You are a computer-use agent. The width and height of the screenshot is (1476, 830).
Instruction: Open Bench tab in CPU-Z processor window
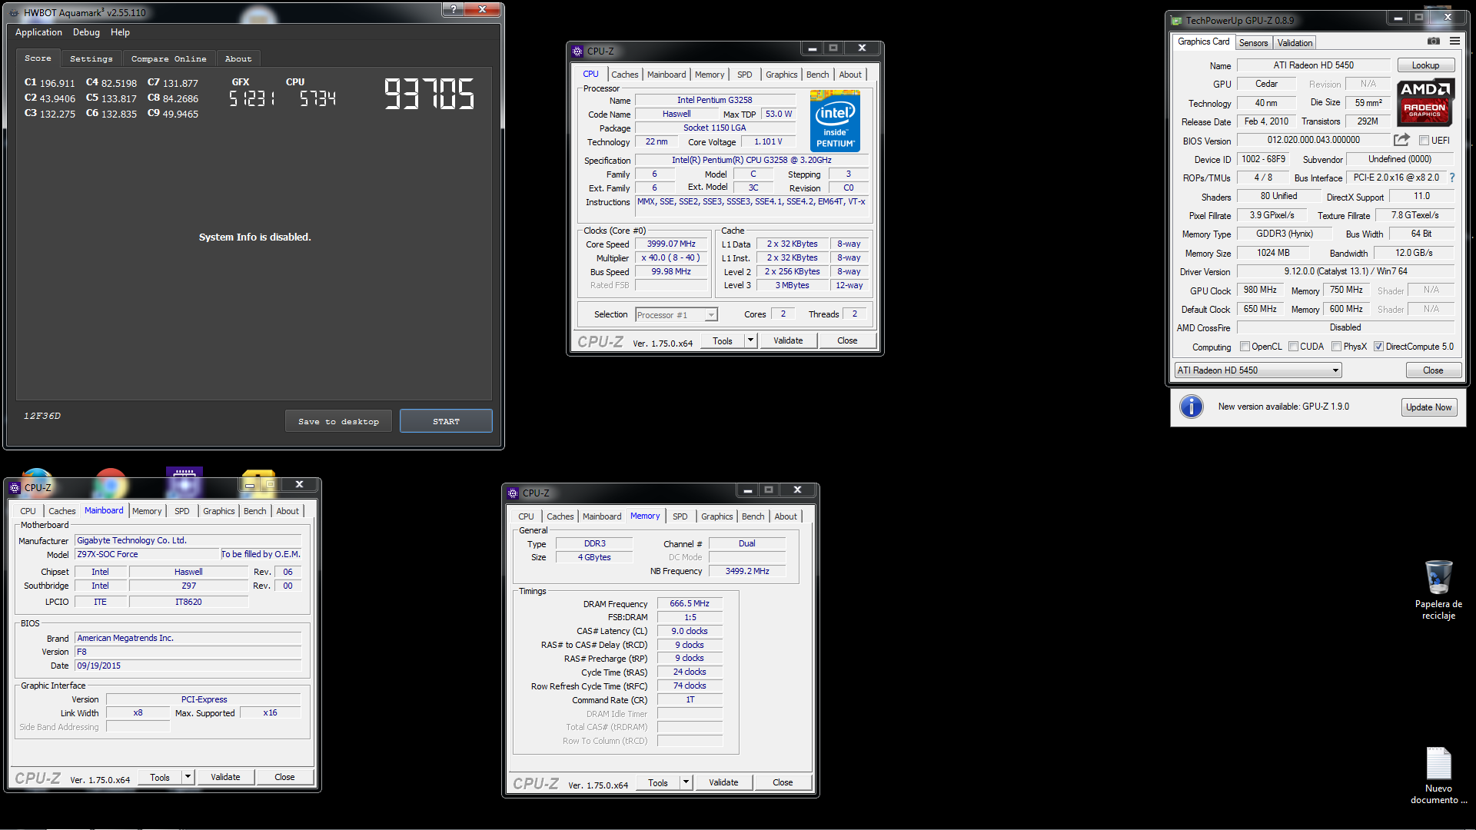click(817, 75)
